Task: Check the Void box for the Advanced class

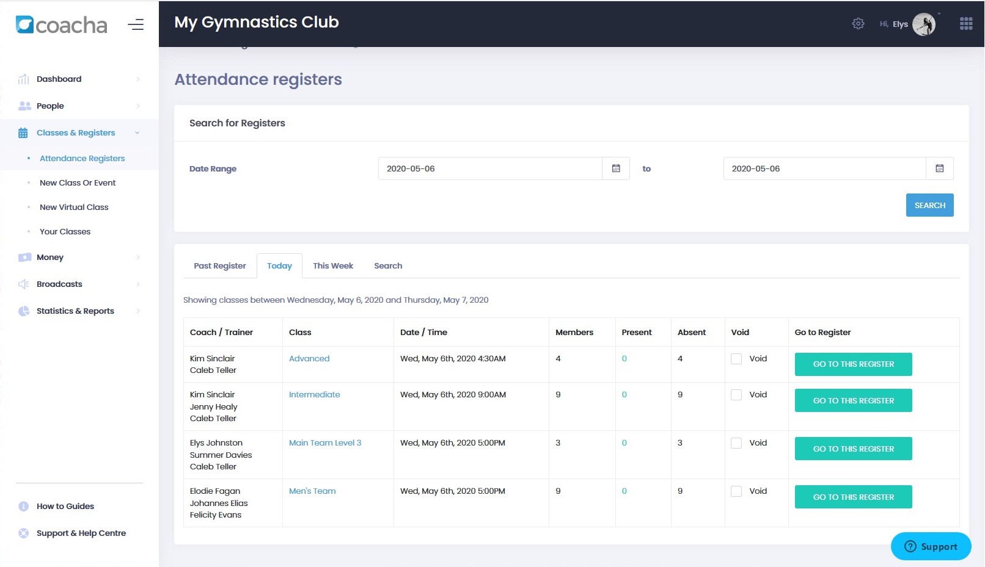Action: (736, 358)
